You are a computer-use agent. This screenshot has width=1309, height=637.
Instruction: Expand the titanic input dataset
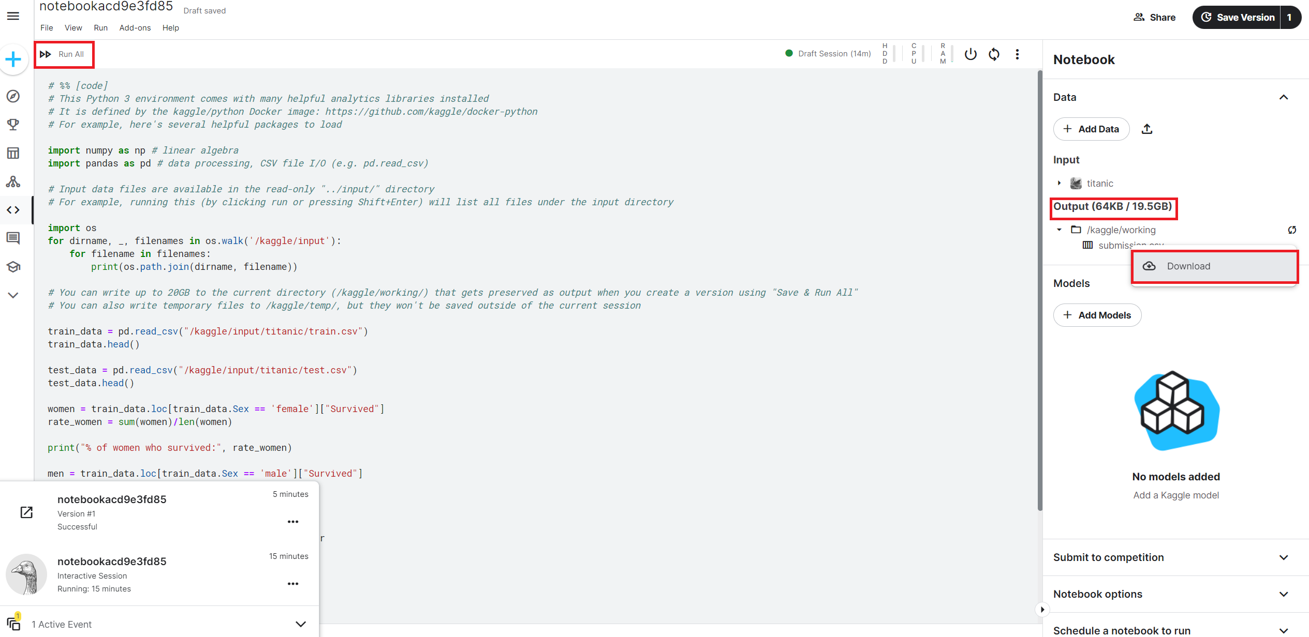tap(1059, 183)
